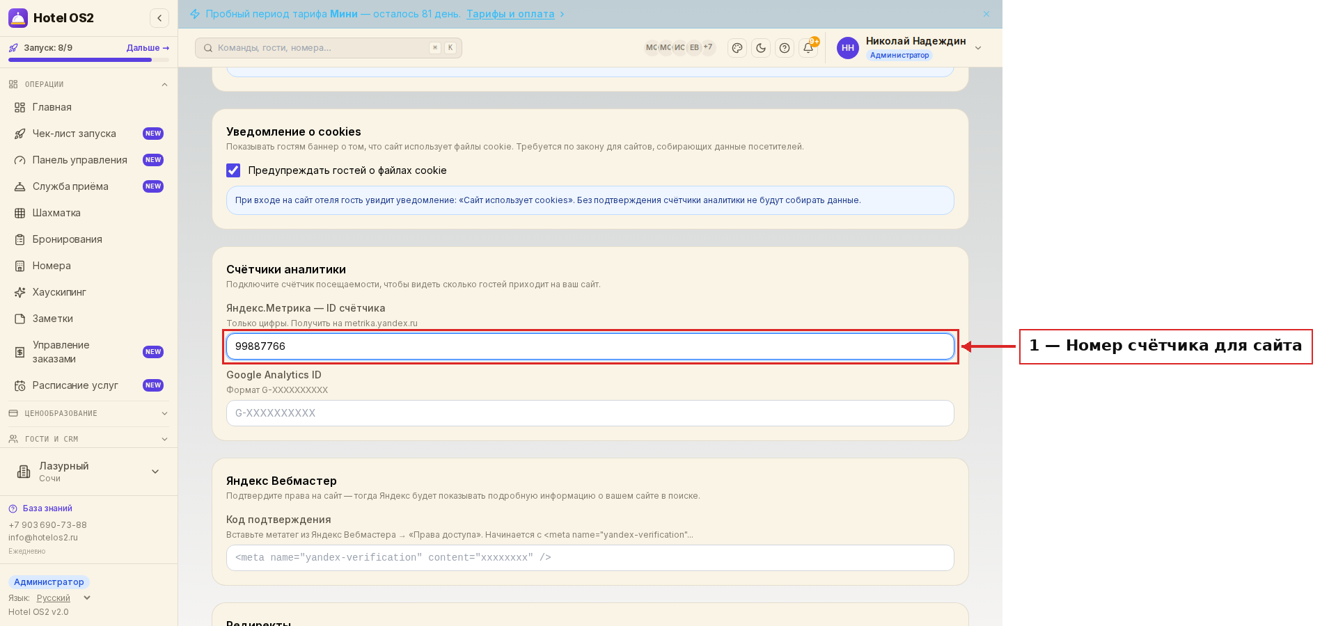Click the launch progress bar 8/9
The height and width of the screenshot is (626, 1329).
(x=88, y=60)
